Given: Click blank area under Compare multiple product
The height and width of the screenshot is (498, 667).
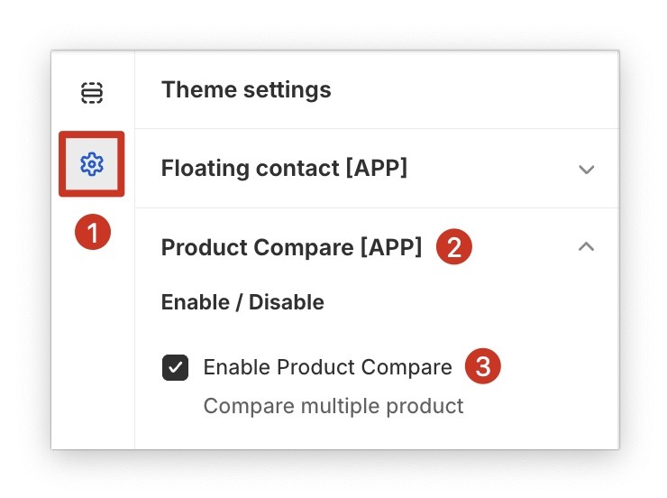Looking at the screenshot, I should coord(361,435).
